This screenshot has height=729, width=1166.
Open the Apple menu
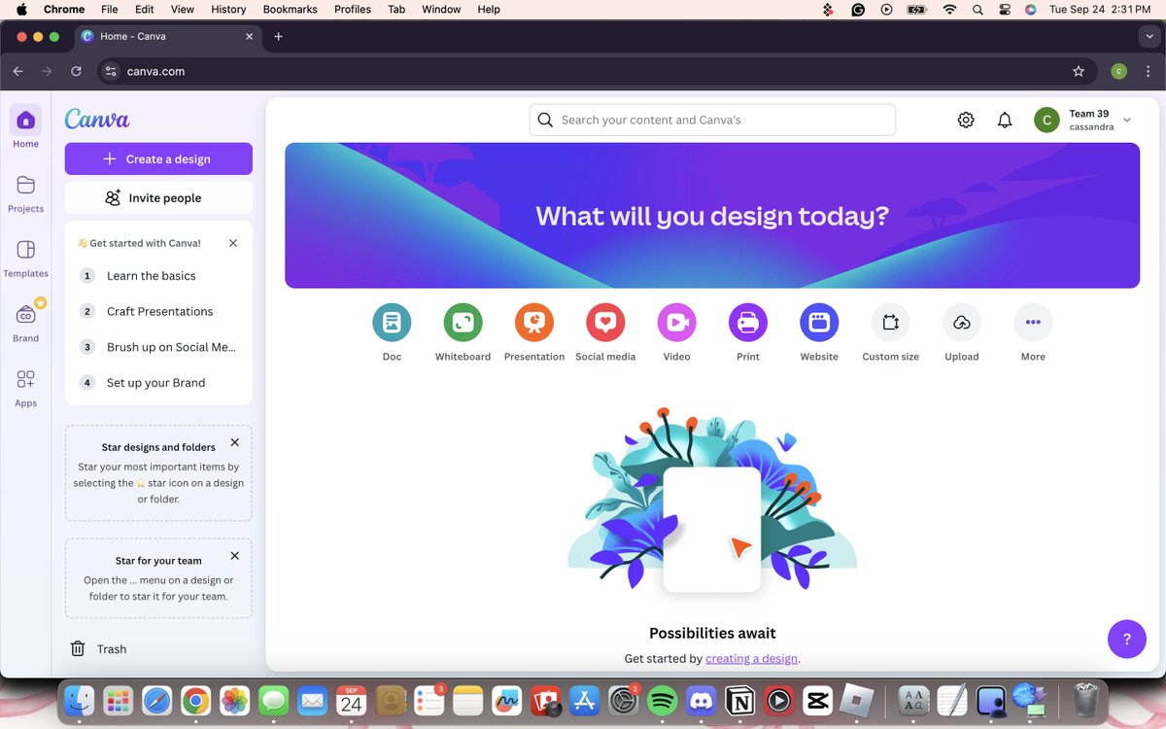(x=21, y=9)
